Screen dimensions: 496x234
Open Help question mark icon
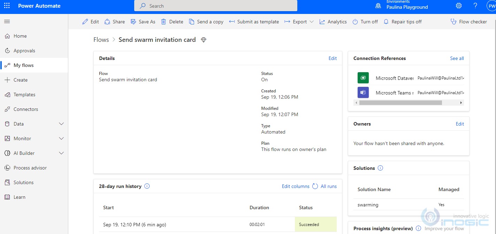click(x=475, y=6)
